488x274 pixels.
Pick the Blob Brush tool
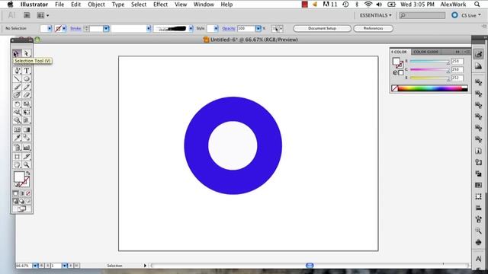click(17, 95)
